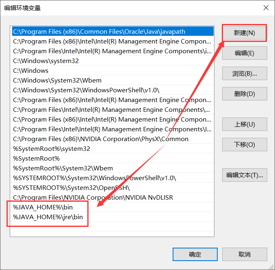Pick the NVIDIA NvDLISR path entry

coord(93,198)
